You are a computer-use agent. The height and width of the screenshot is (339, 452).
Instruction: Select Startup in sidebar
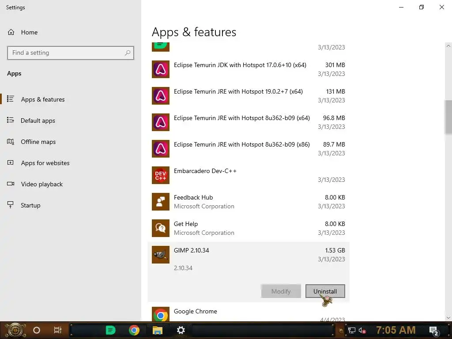pyautogui.click(x=30, y=205)
